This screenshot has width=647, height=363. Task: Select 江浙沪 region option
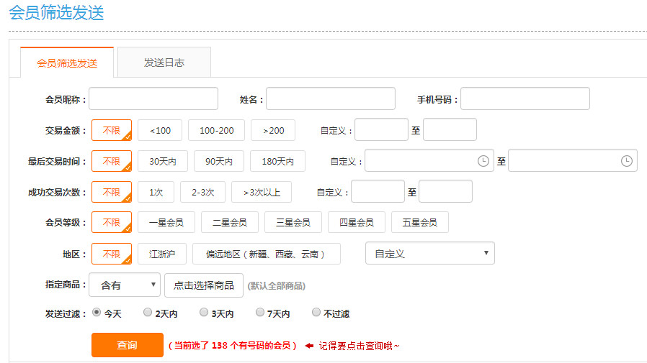[x=162, y=254]
